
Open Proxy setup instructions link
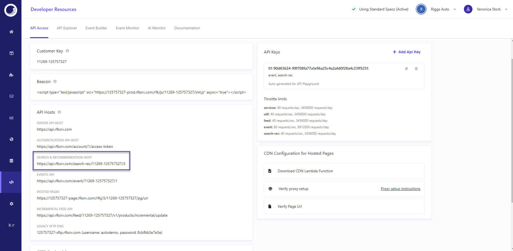point(401,189)
